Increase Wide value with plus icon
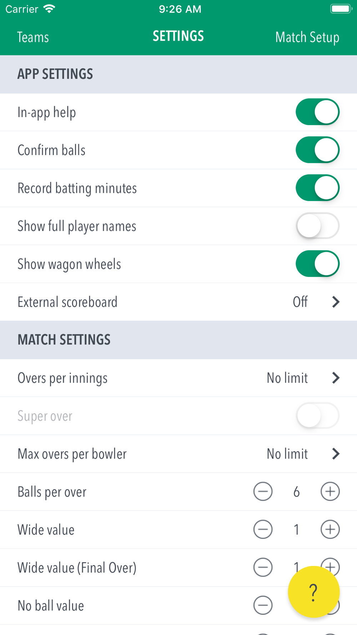The image size is (357, 635). [x=330, y=529]
